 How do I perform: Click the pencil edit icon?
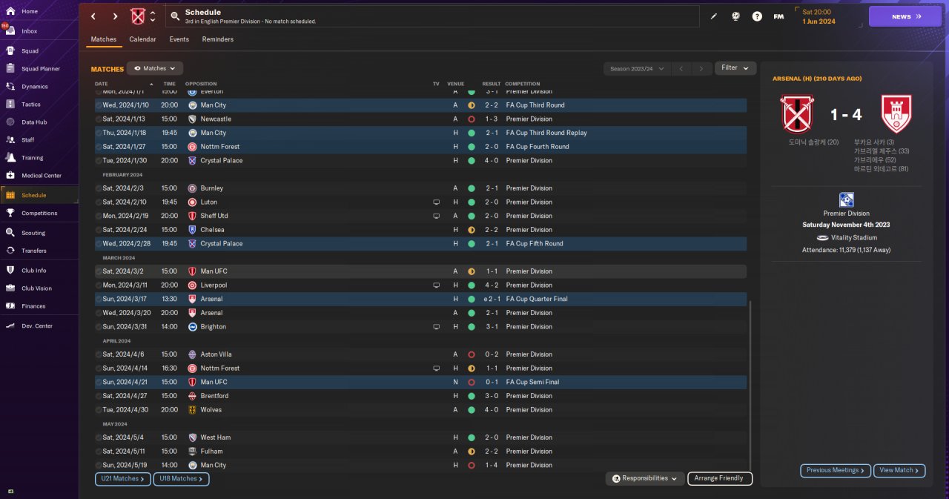(x=714, y=16)
